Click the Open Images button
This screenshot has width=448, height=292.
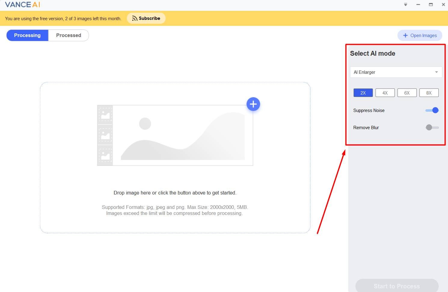pos(420,36)
